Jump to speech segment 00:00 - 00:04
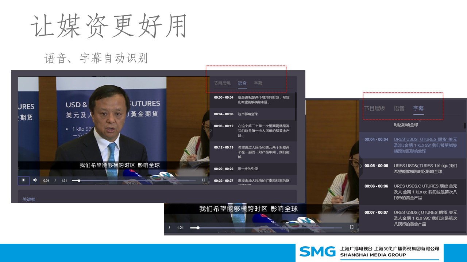 224,98
